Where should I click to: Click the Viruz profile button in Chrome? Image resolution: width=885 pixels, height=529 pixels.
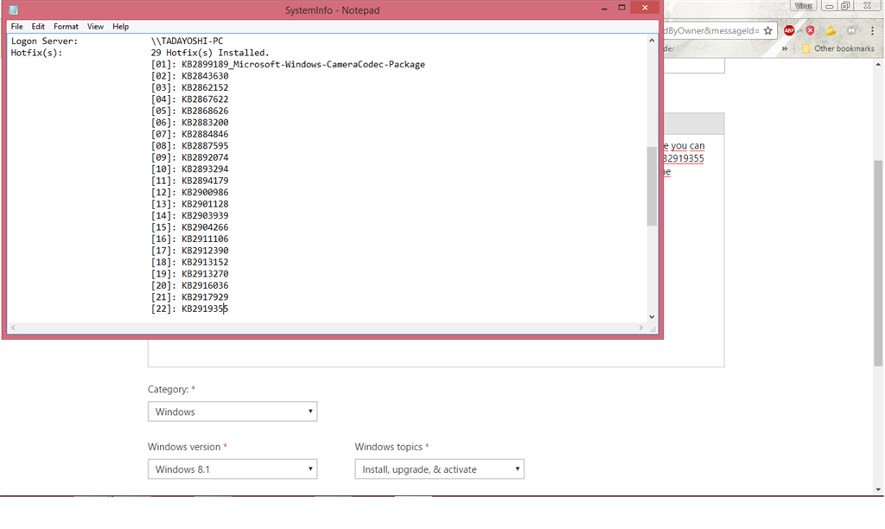(804, 6)
